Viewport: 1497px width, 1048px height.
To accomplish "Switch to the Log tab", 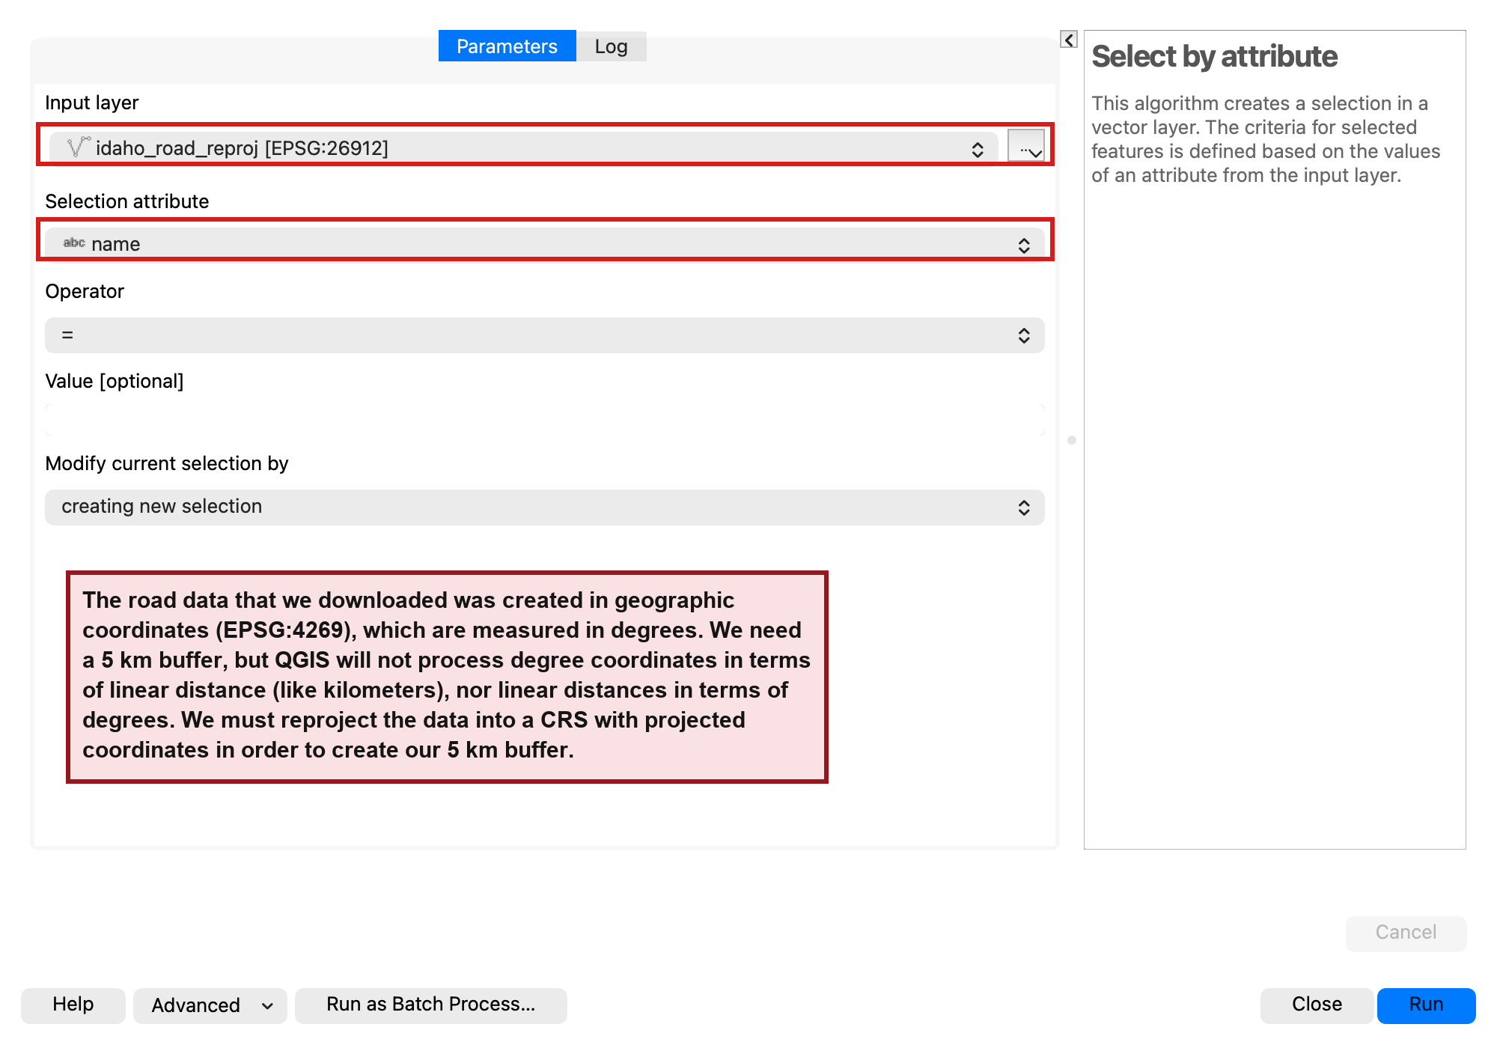I will pos(611,46).
